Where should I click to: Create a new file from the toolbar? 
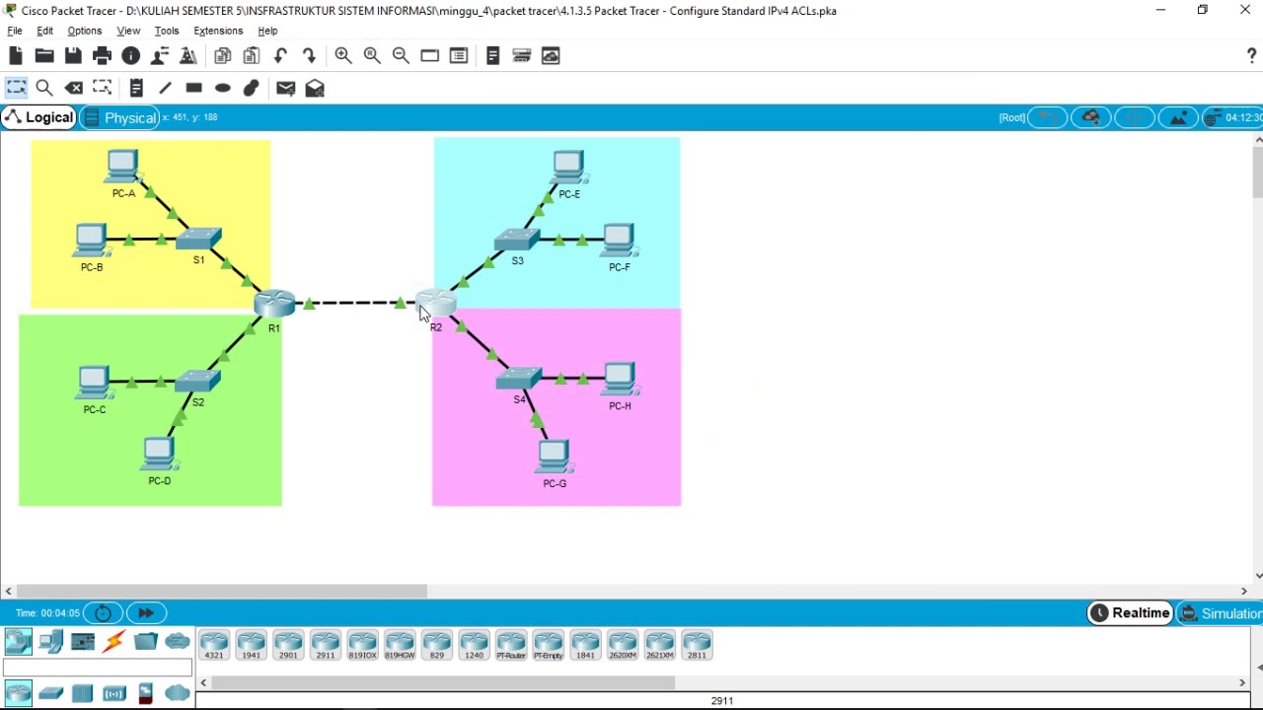click(16, 56)
